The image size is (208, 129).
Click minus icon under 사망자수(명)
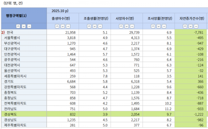point(132,26)
